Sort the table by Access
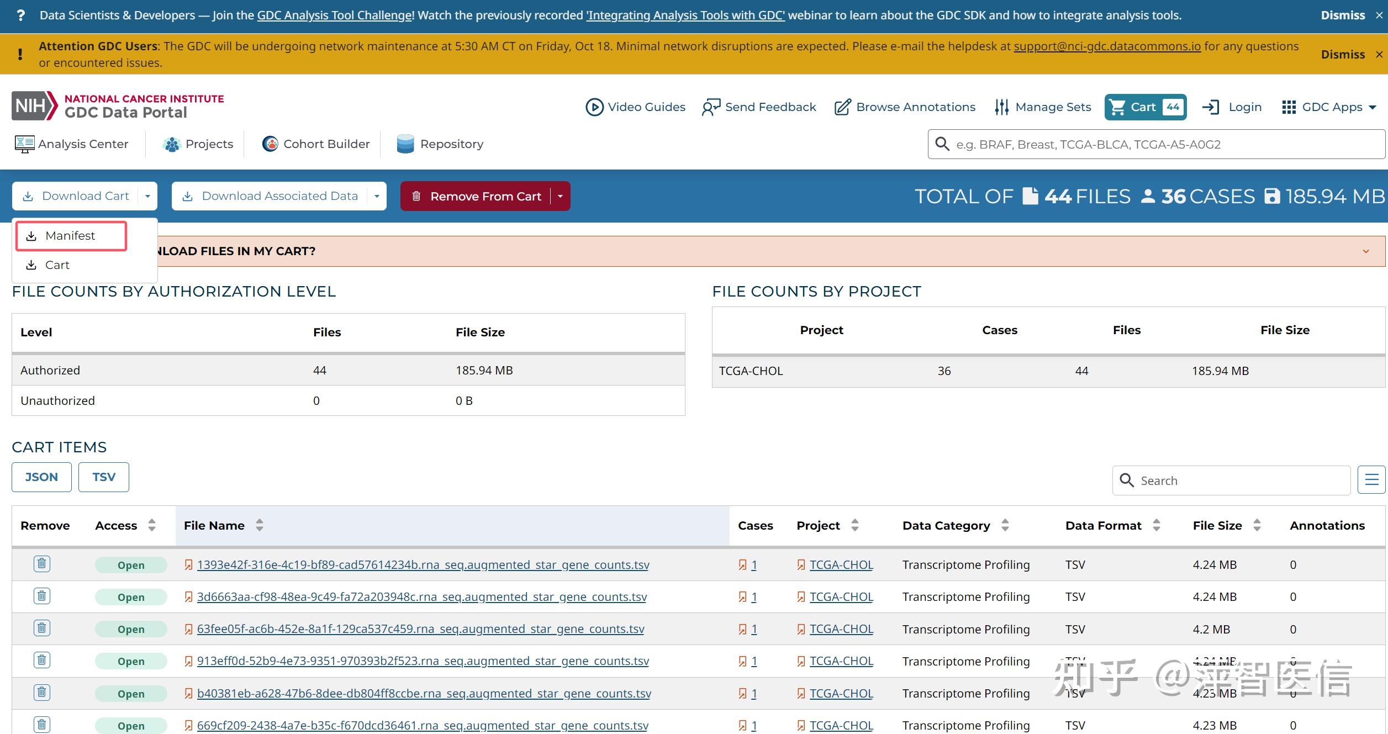 (152, 525)
